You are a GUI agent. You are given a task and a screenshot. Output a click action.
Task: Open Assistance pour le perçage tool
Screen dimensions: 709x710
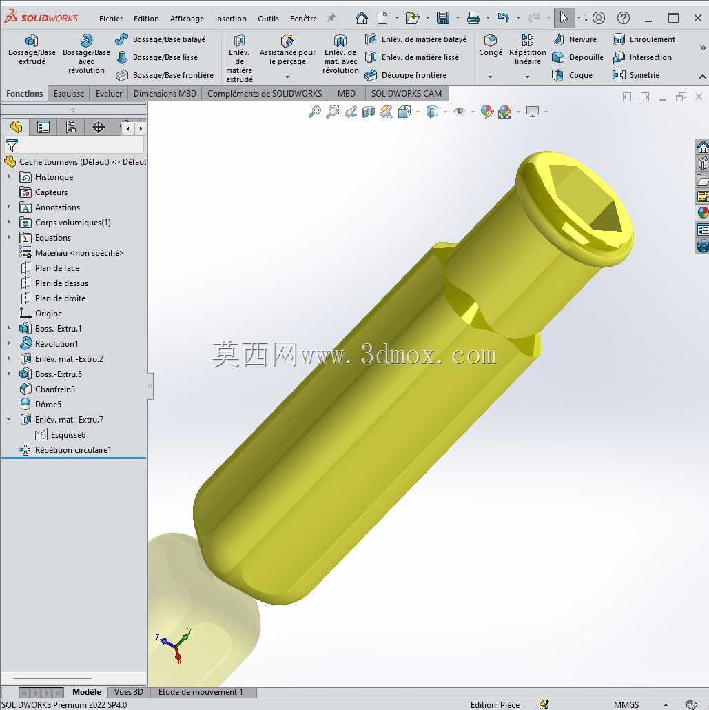pos(287,50)
